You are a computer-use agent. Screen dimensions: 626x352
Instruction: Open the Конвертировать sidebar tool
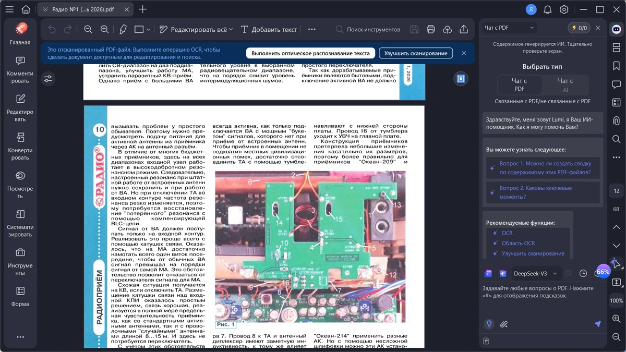point(20,146)
